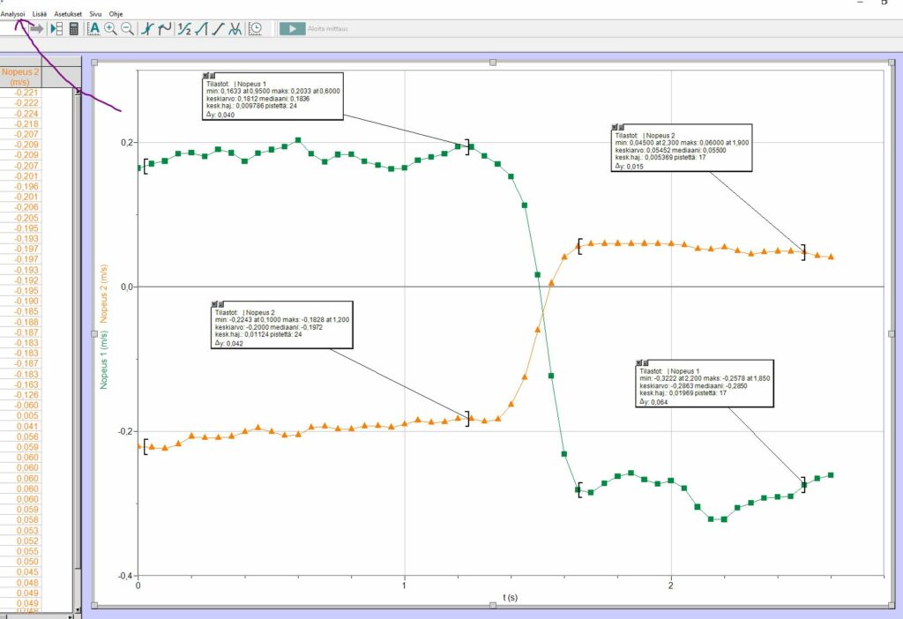Open the Data Browser toolbar icon
Viewport: 903px width, 619px height.
click(57, 28)
